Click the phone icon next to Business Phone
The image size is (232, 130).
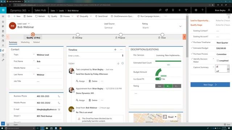59,96
